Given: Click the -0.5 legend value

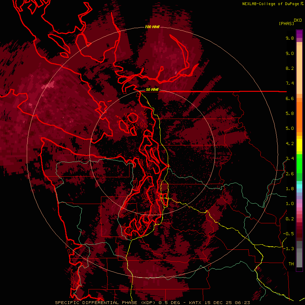Looking at the screenshot, I should click(x=288, y=234).
